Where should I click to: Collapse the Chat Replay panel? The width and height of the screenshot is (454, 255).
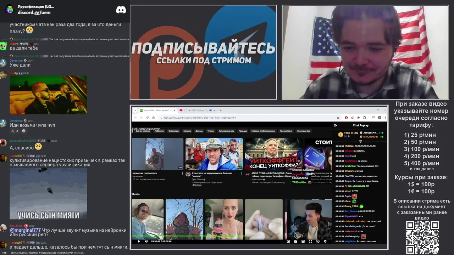pos(336,125)
